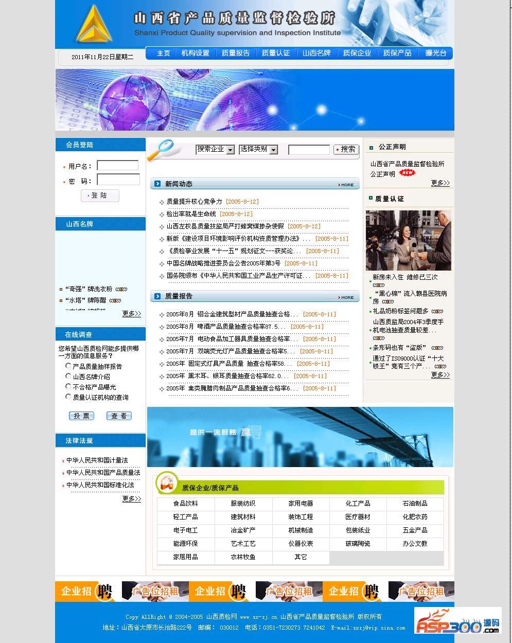The height and width of the screenshot is (643, 512).
Task: Click the MORE arrow in 新闻动态 header
Action: [x=346, y=185]
